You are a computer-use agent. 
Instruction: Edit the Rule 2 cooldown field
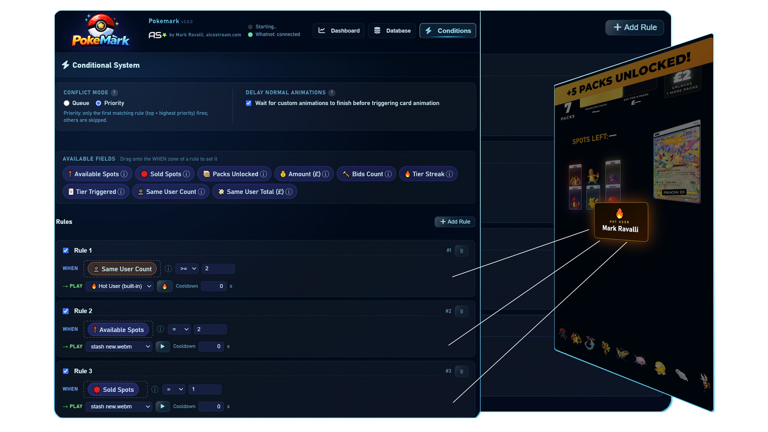point(211,346)
